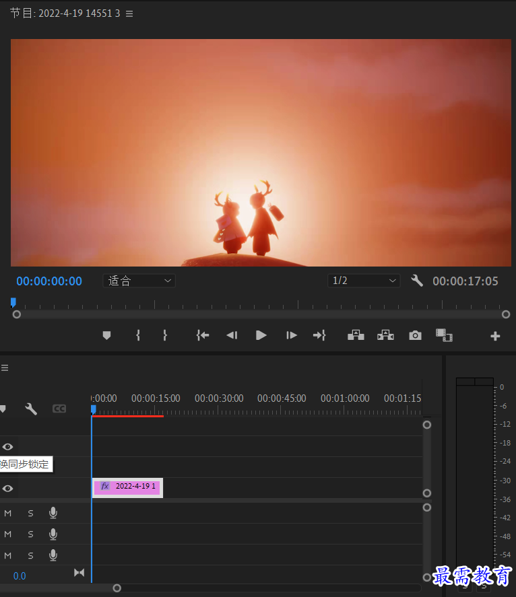Select the pink 2022-4-19 1 clip

[x=128, y=488]
